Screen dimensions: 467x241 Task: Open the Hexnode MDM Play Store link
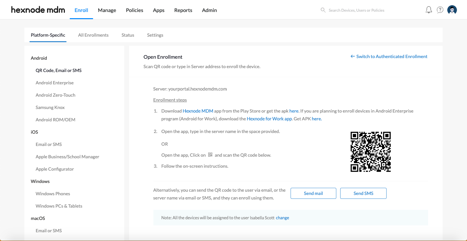coord(198,111)
